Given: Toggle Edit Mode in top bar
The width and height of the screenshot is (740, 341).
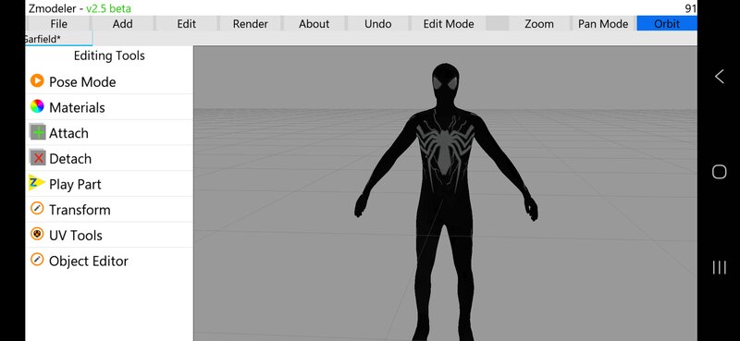Looking at the screenshot, I should pos(449,24).
